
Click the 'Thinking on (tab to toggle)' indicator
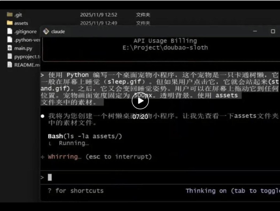(232, 191)
